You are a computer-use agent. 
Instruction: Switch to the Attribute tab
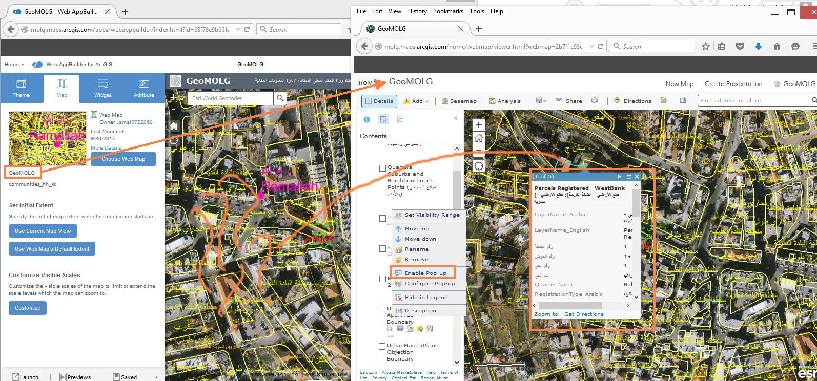pyautogui.click(x=144, y=88)
